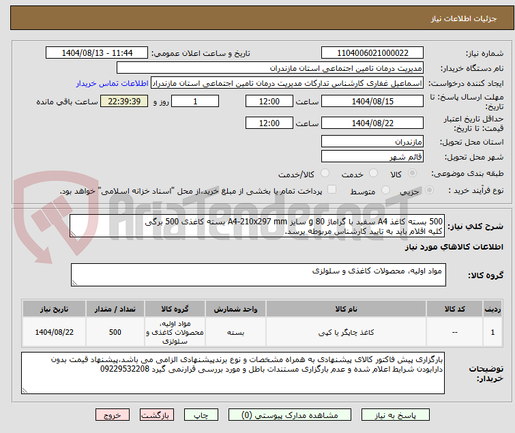This screenshot has height=433, width=515.
Task: Click the تعداد / مقدار column header
Action: pos(115,309)
